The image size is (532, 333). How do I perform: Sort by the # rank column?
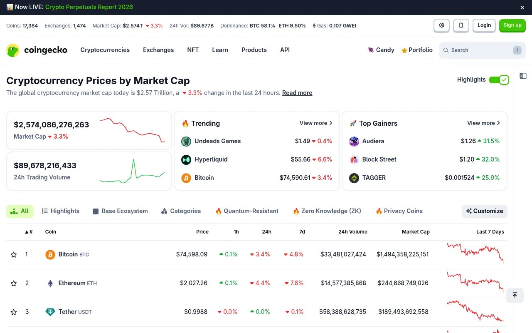click(29, 232)
